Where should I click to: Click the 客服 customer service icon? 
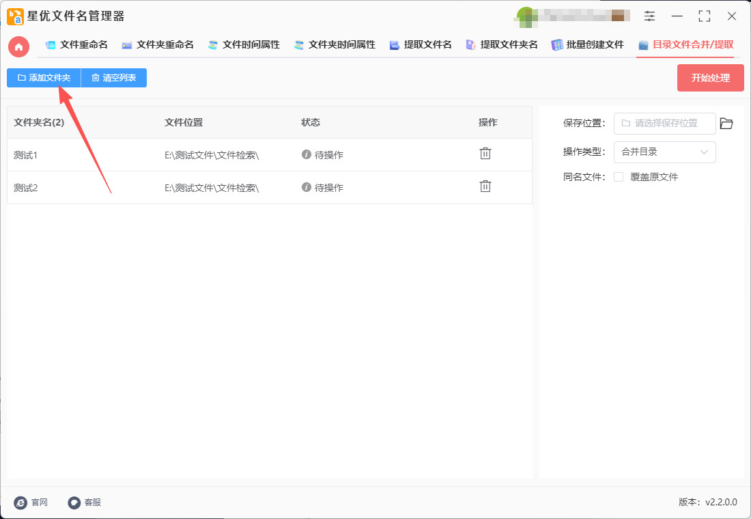74,503
